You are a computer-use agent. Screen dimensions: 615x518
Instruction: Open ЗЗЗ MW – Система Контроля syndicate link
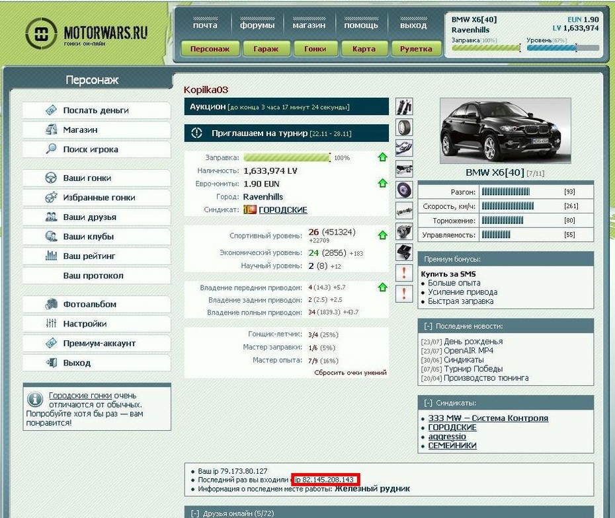488,418
